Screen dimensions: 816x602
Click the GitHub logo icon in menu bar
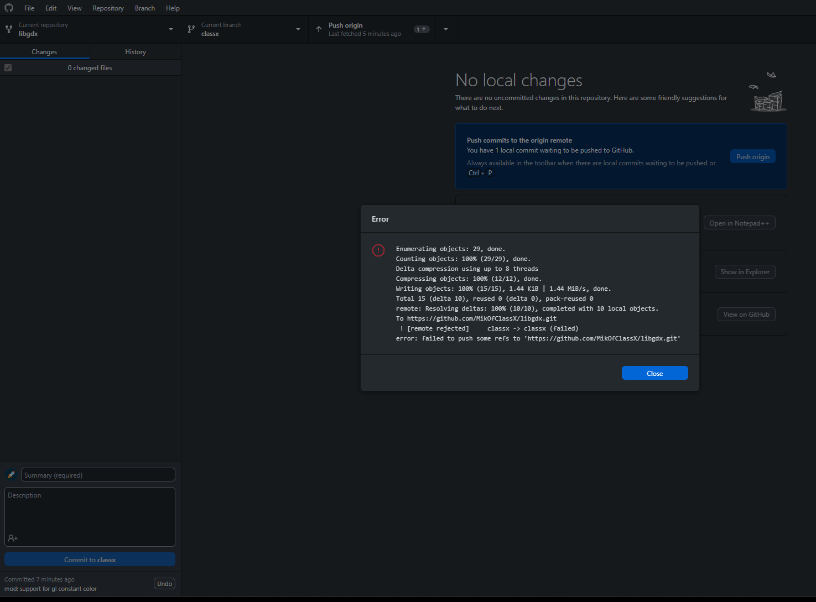pyautogui.click(x=9, y=8)
